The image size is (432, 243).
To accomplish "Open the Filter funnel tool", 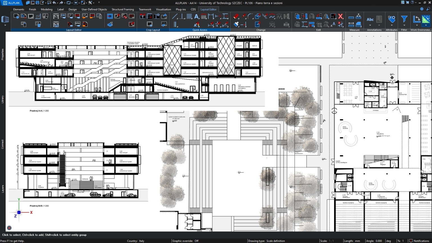I will (x=404, y=19).
